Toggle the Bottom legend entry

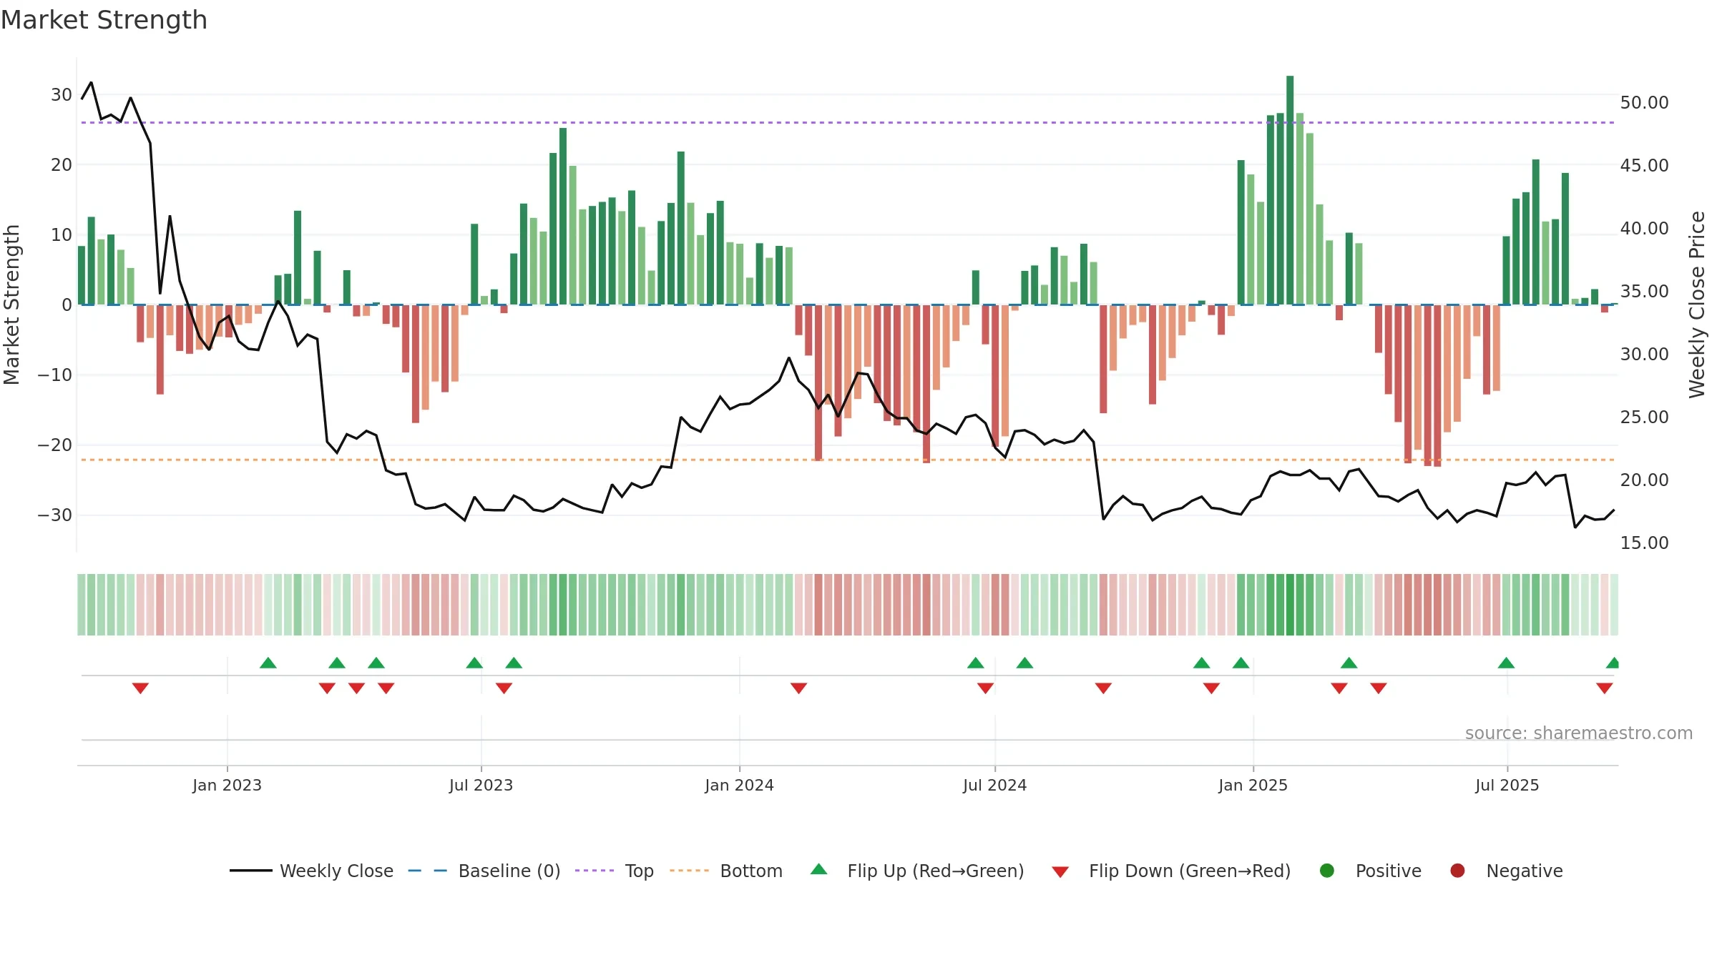click(726, 871)
